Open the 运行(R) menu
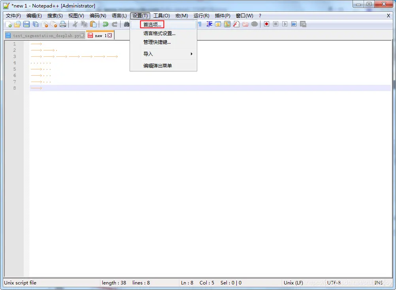Image resolution: width=396 pixels, height=290 pixels. (201, 16)
